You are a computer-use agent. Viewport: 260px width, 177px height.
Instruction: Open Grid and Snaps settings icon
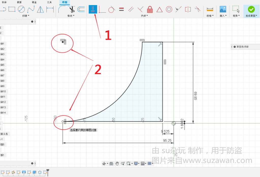coord(143,164)
